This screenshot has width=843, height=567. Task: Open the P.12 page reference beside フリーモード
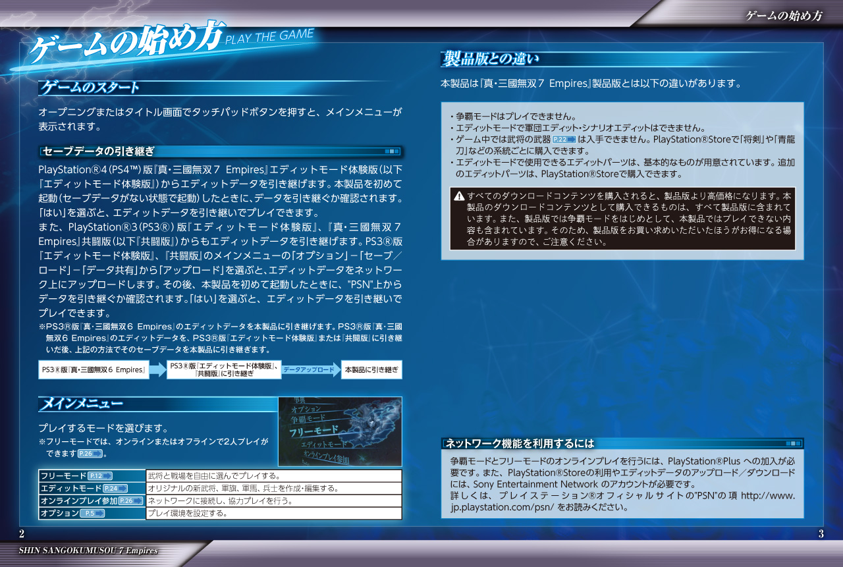[100, 476]
